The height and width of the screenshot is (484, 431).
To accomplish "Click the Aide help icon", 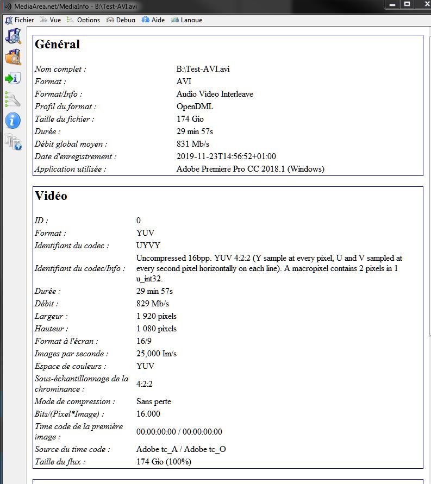I will [146, 20].
